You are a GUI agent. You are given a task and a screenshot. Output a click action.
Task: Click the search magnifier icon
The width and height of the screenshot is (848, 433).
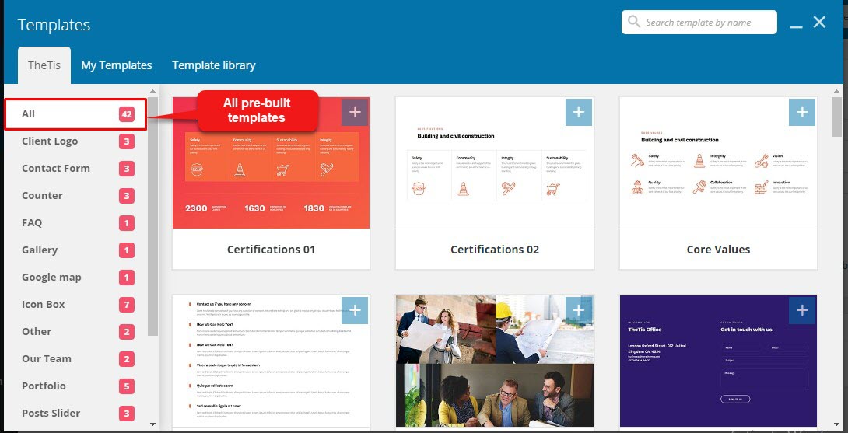click(x=634, y=23)
